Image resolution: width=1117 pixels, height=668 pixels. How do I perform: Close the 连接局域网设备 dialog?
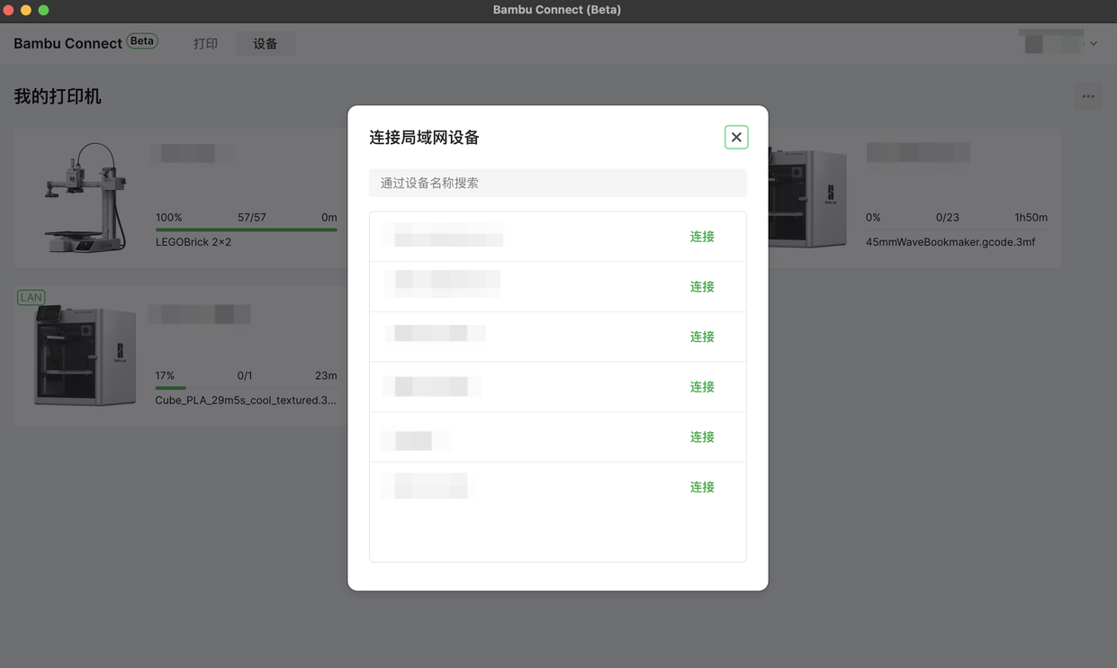pos(736,137)
